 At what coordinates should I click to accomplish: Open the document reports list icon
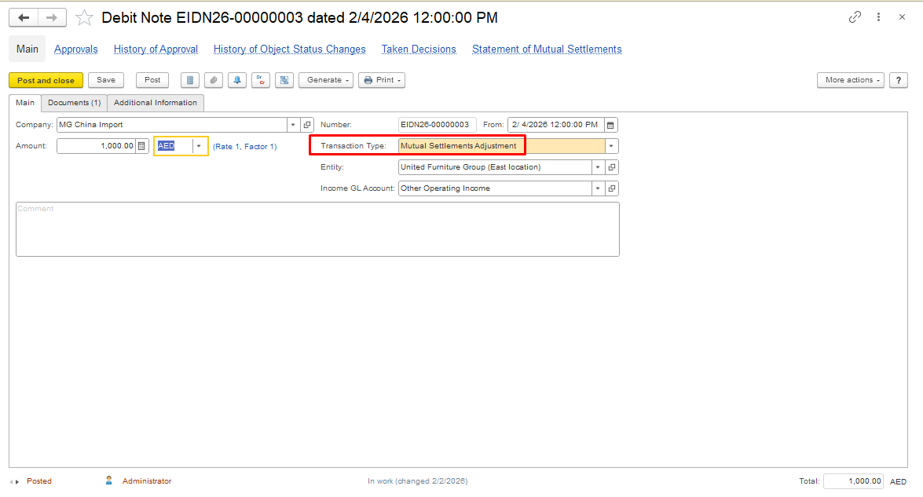tap(189, 80)
